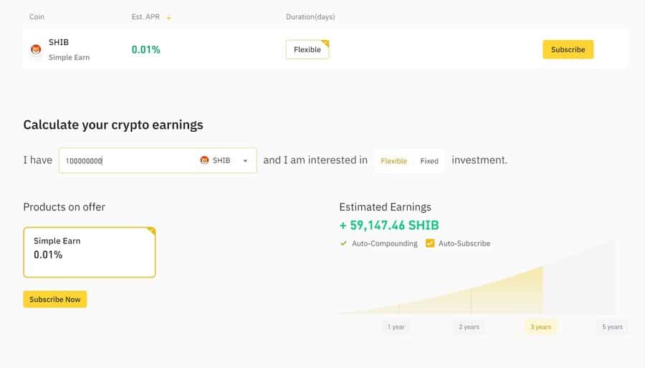Toggle the Auto-Subscribe checkbox
The height and width of the screenshot is (368, 645).
tap(430, 243)
